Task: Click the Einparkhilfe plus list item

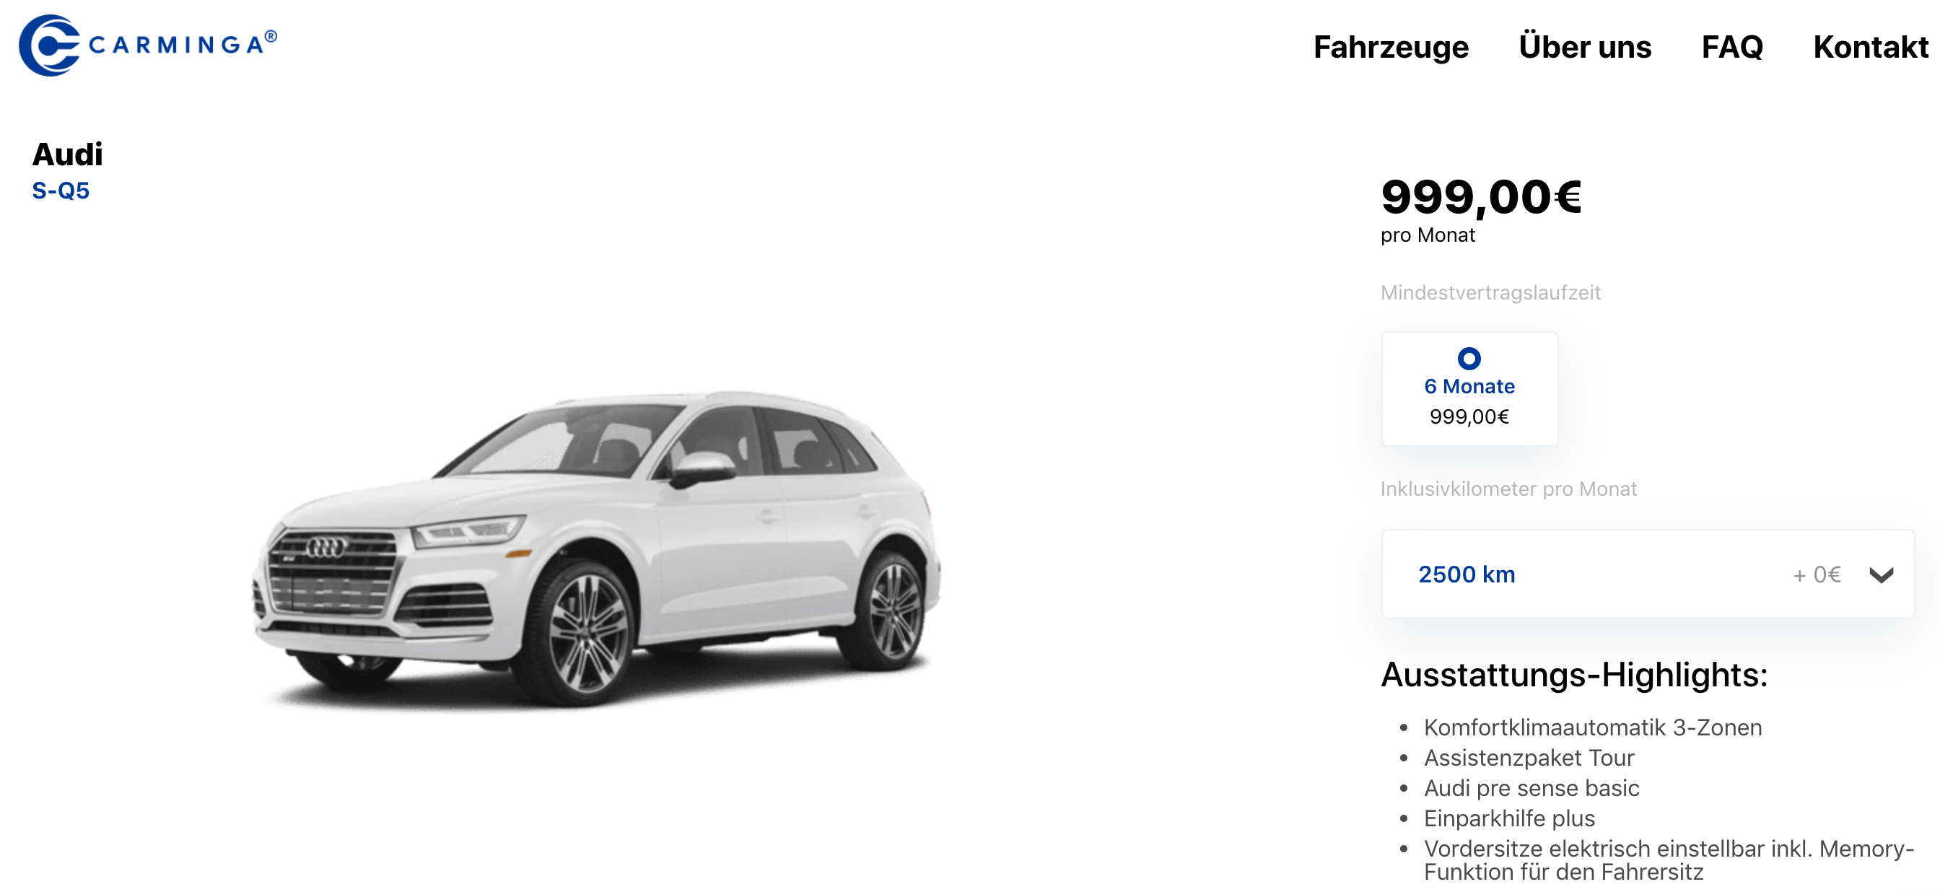Action: coord(1508,818)
